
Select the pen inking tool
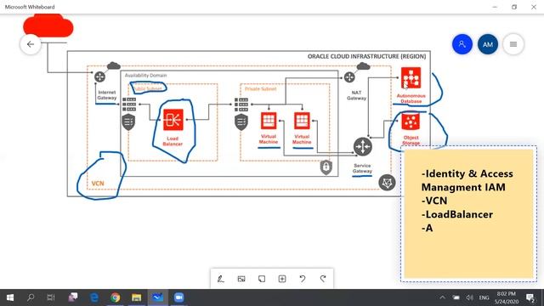coord(221,279)
